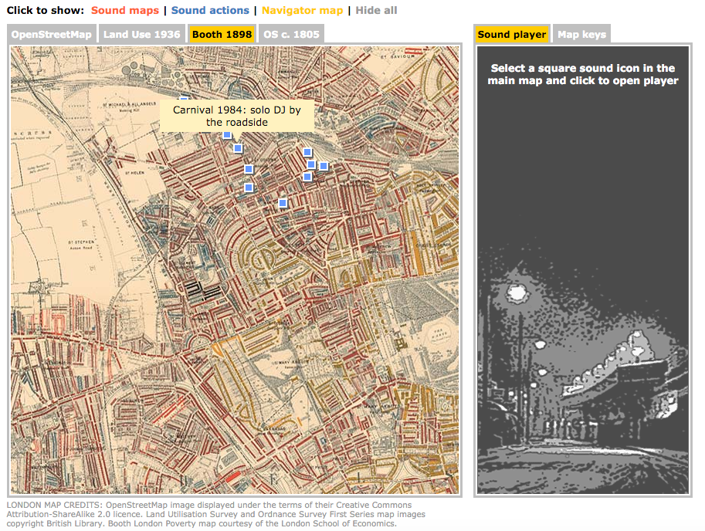Select the top icon in the right cluster

tap(307, 152)
